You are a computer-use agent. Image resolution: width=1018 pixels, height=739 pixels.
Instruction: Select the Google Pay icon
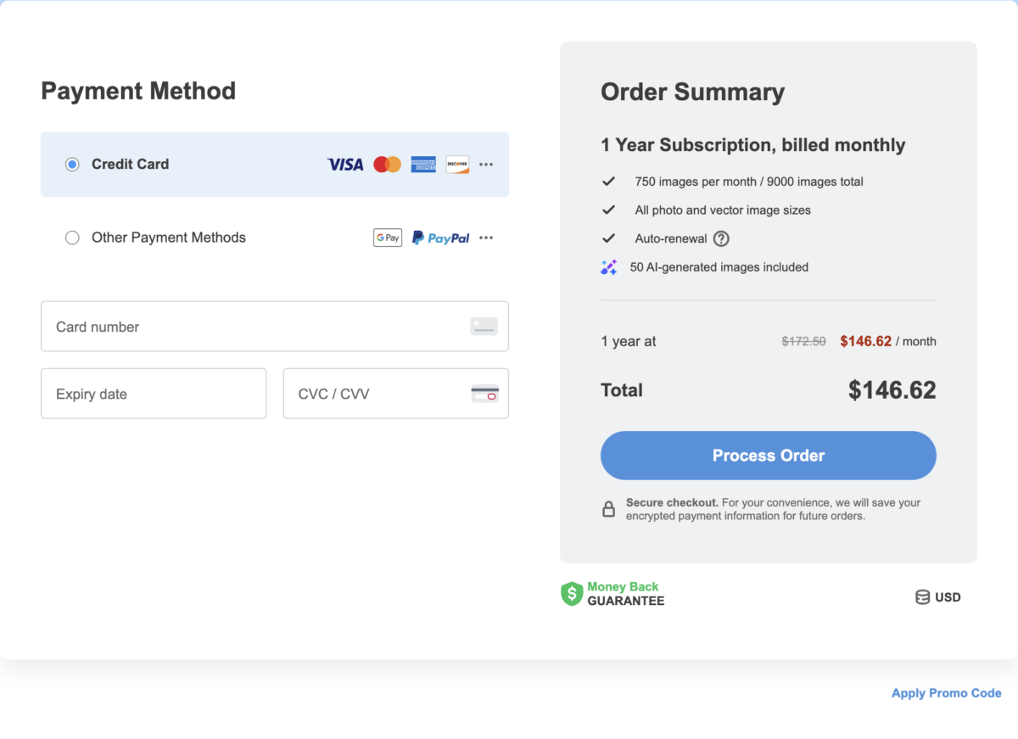coord(388,238)
